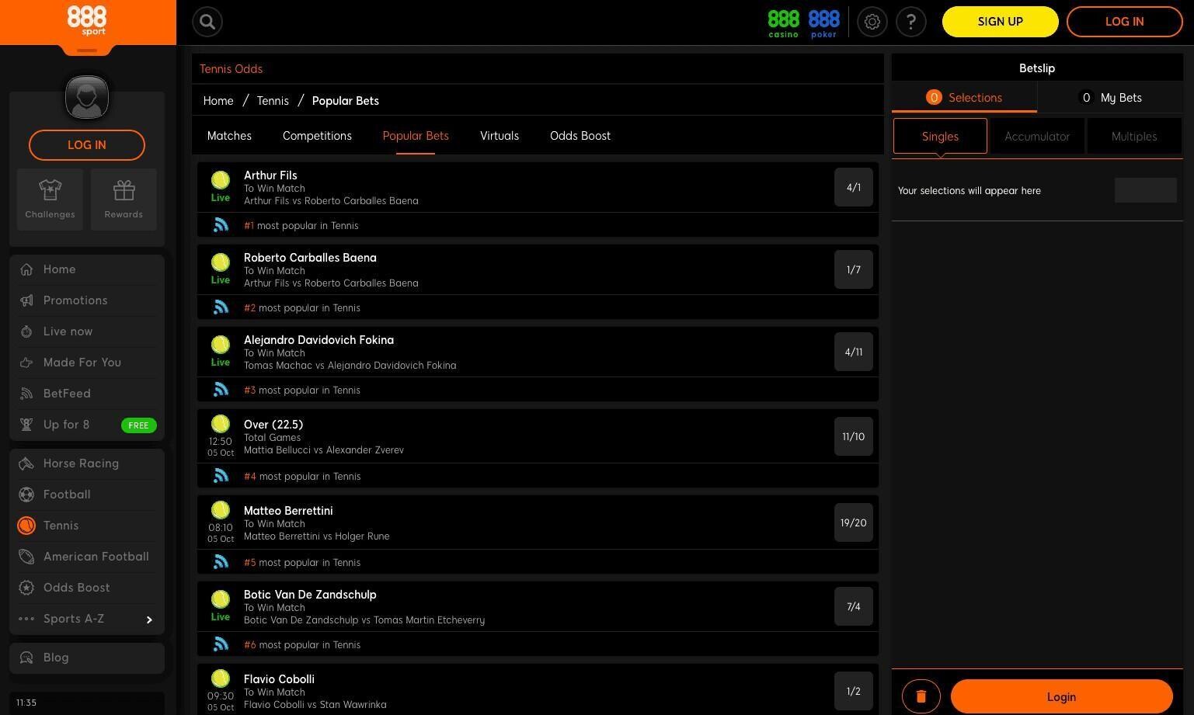Screen dimensions: 1194x715
Task: Click the yellow SIGN UP button
Action: pyautogui.click(x=1001, y=22)
